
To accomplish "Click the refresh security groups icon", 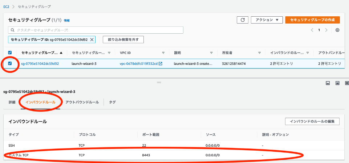I will (x=242, y=20).
